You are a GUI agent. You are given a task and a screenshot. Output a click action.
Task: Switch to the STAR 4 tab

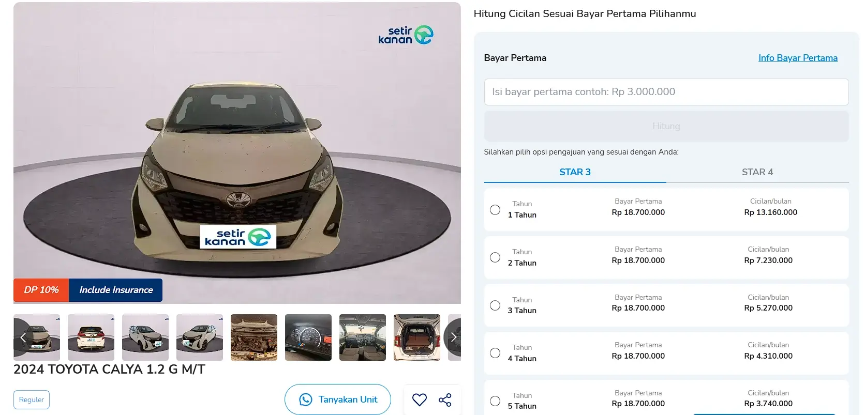click(x=757, y=172)
